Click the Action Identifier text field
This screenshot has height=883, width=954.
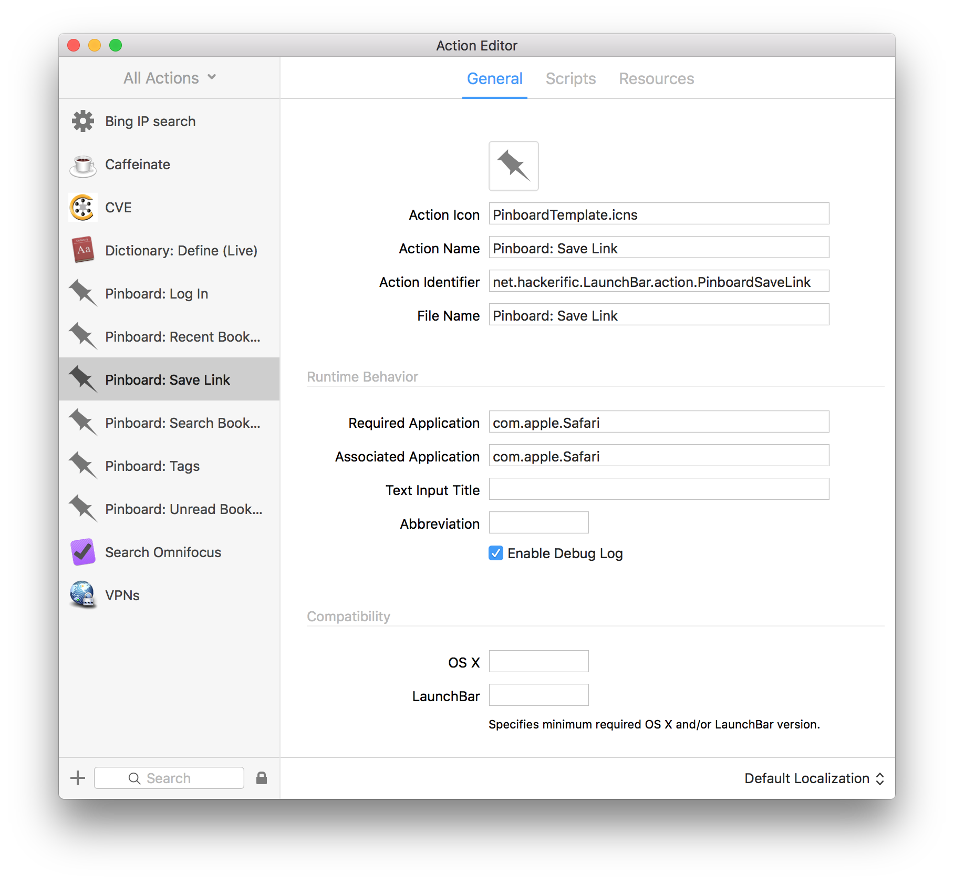coord(659,281)
